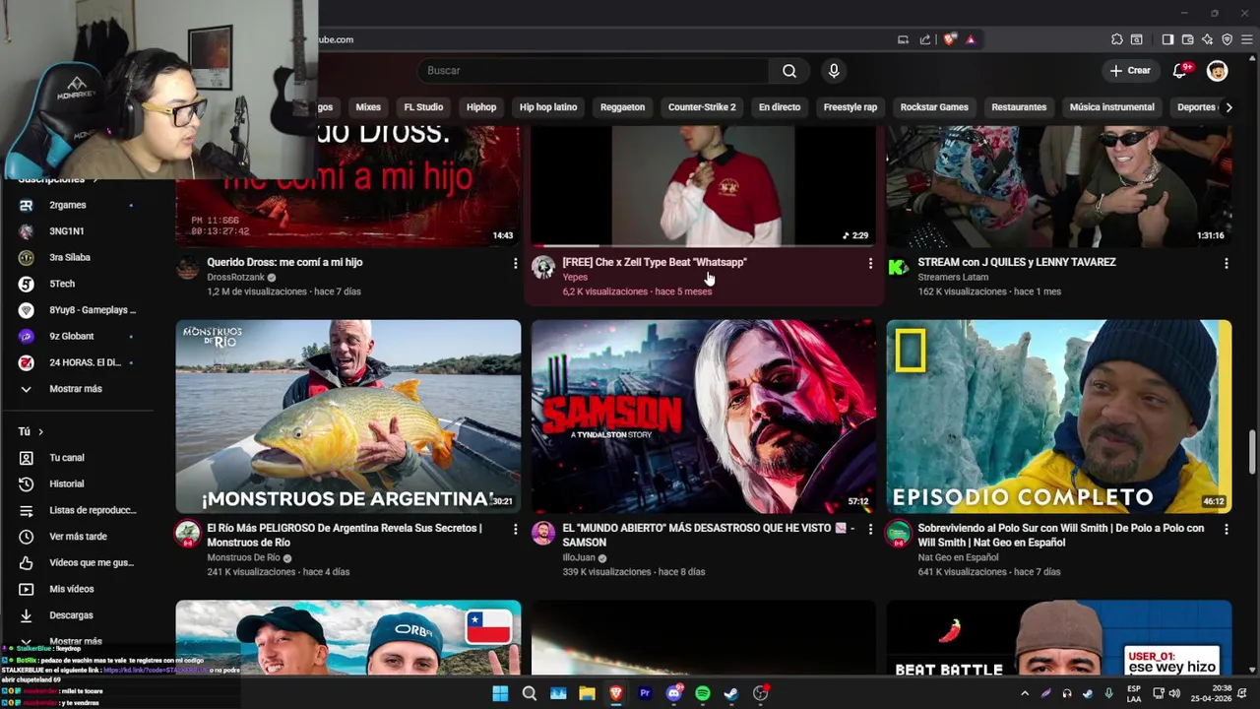Open options menu for Che x Zell Type Beat

click(x=870, y=263)
